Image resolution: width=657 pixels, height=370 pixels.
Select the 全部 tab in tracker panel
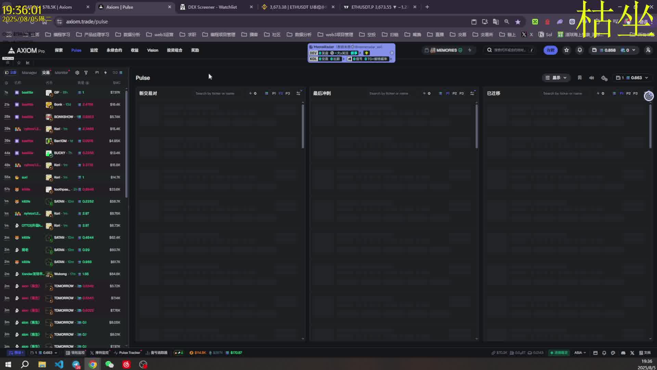tap(11, 73)
